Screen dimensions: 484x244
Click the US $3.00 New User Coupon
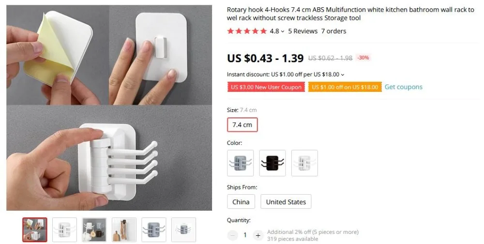pyautogui.click(x=266, y=87)
